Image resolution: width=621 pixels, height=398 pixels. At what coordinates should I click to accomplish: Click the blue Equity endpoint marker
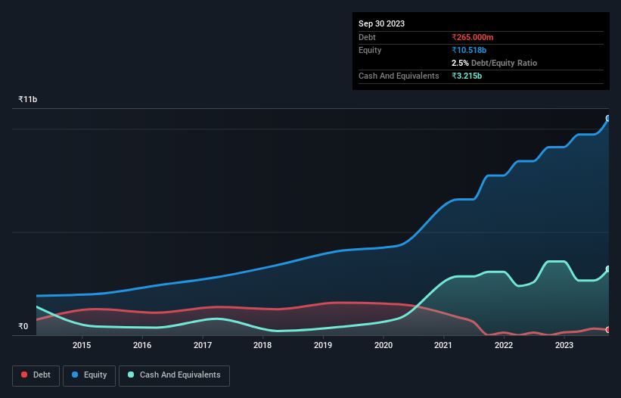point(608,118)
